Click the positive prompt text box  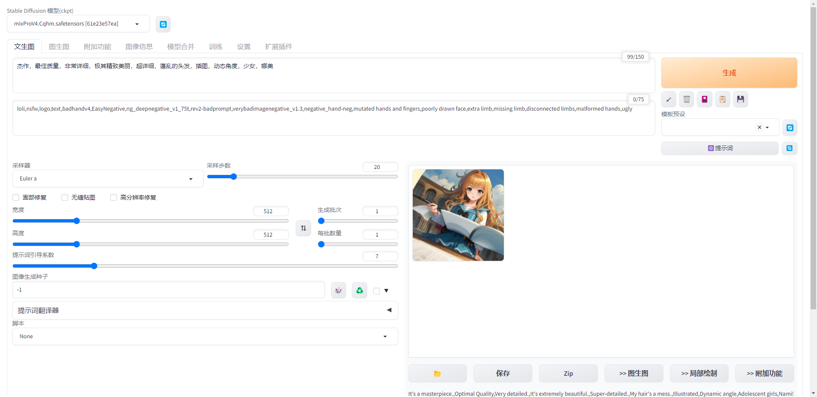coord(334,75)
